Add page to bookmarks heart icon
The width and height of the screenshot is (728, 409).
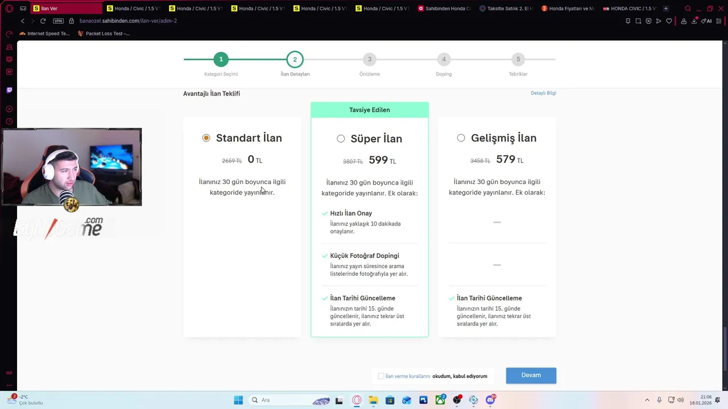point(669,21)
